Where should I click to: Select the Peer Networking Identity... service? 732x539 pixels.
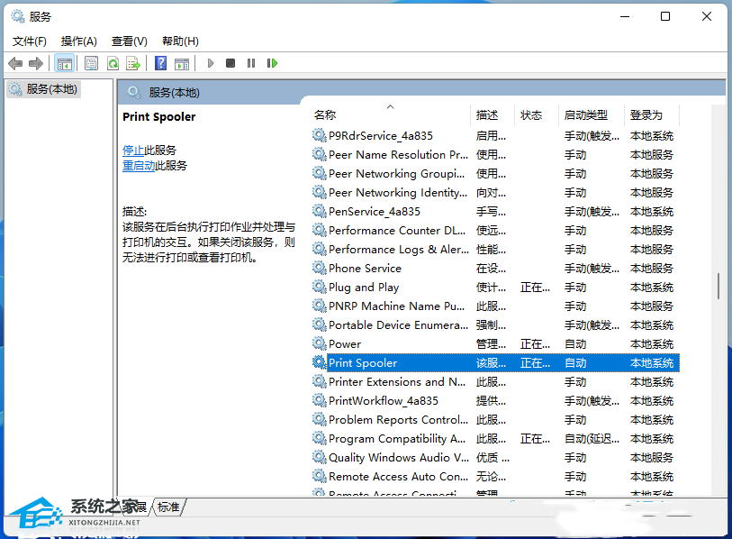(x=495, y=192)
